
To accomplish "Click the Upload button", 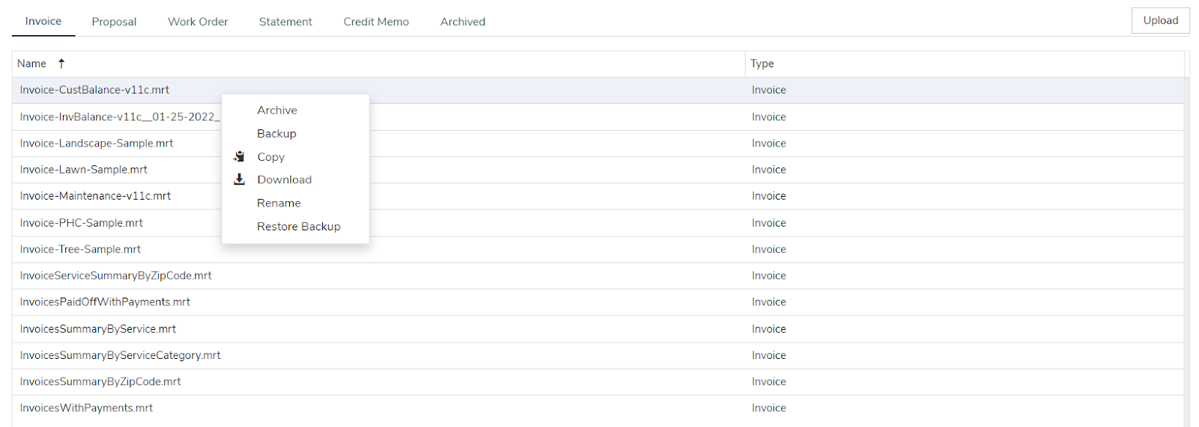I will tap(1160, 20).
